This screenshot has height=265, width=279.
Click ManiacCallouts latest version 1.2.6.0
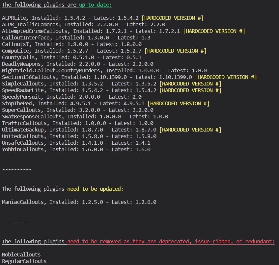pyautogui.click(x=146, y=202)
